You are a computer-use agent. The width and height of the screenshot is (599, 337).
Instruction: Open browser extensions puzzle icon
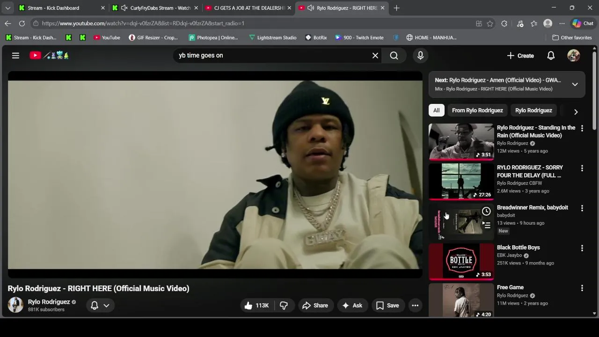[x=504, y=23]
